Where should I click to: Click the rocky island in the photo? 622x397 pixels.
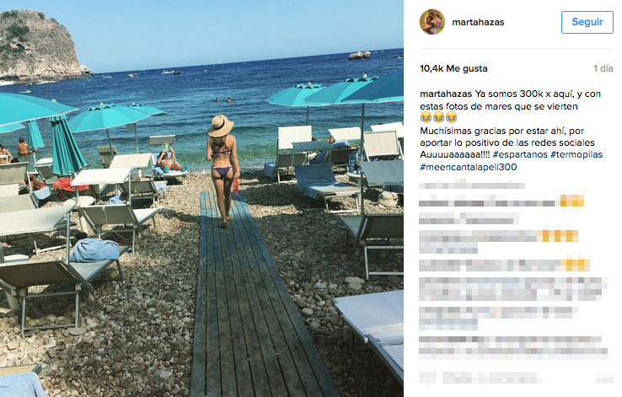pos(41,46)
